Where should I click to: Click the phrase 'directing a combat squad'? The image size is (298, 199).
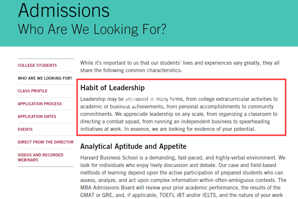pos(110,122)
